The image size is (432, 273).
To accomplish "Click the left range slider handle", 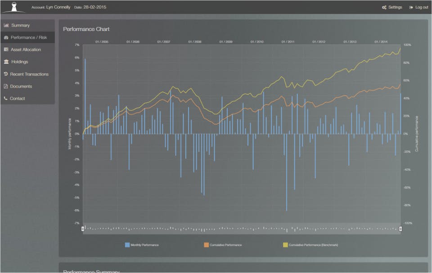I will coord(83,229).
